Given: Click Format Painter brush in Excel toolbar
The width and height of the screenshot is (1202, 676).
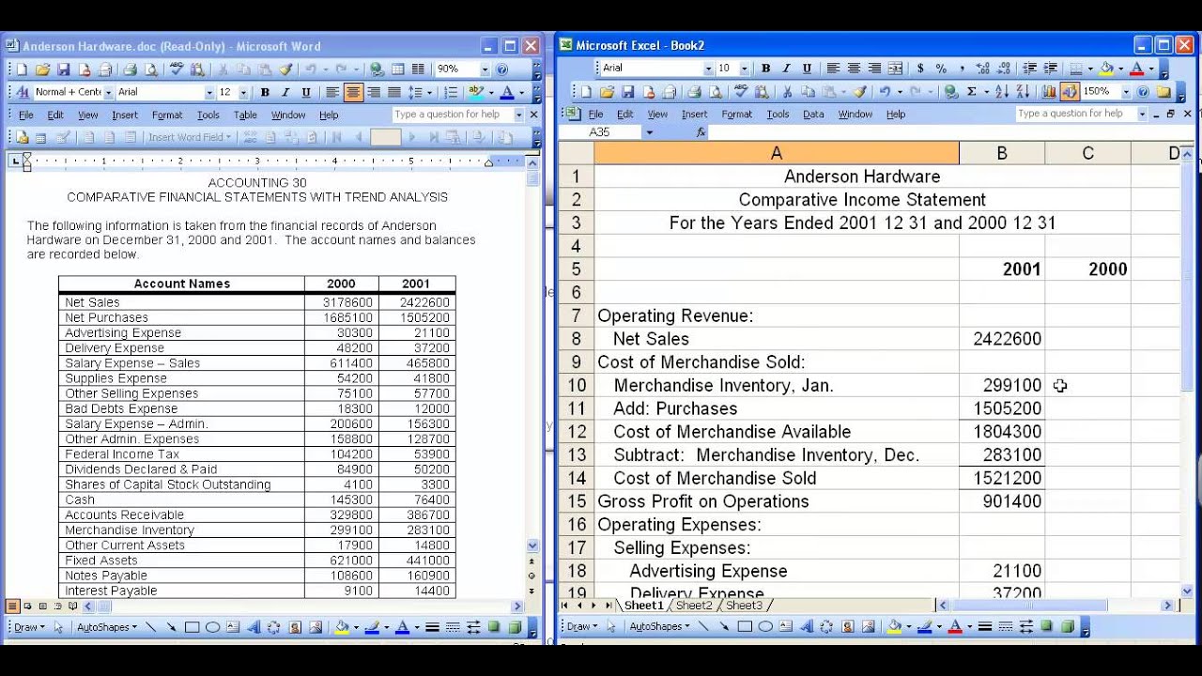Looking at the screenshot, I should coord(860,91).
